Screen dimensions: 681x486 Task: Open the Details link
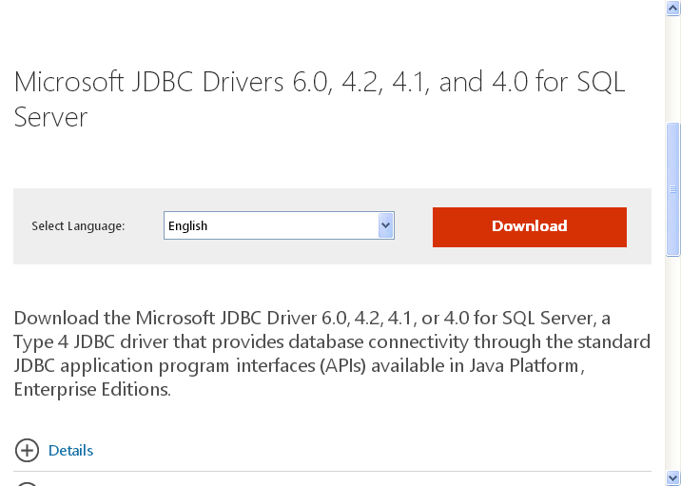[x=70, y=451]
